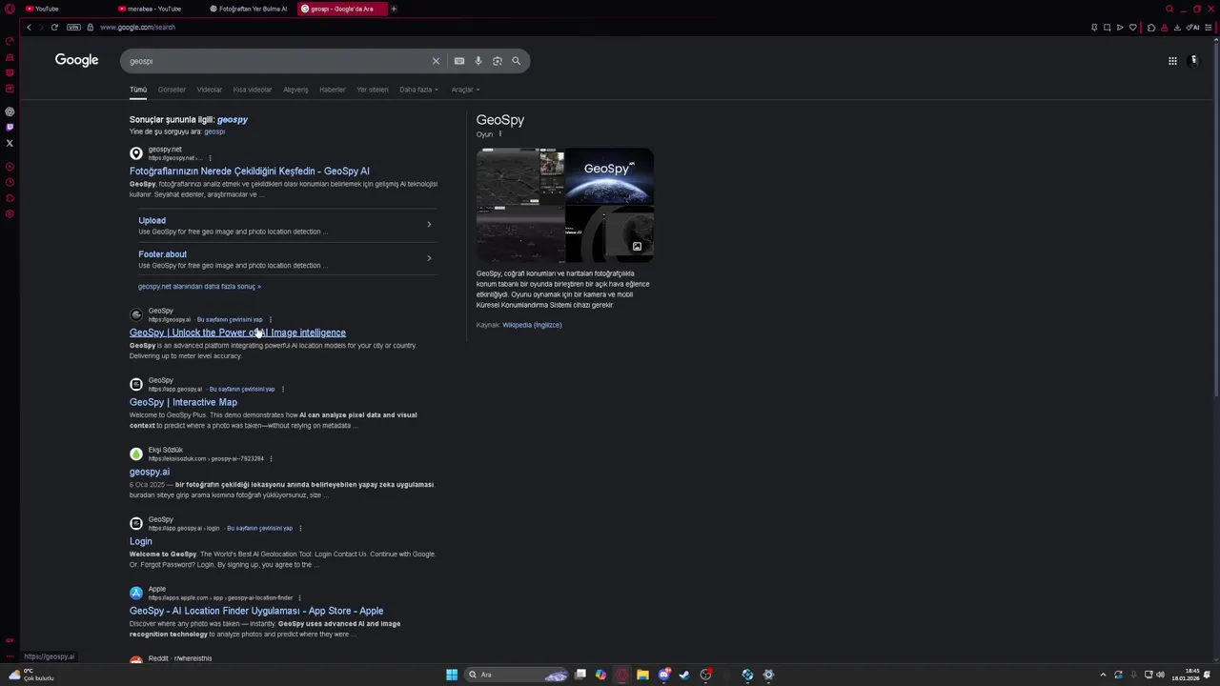This screenshot has height=686, width=1220.
Task: Open the heart bookmarks icon in toolbar
Action: (1132, 28)
